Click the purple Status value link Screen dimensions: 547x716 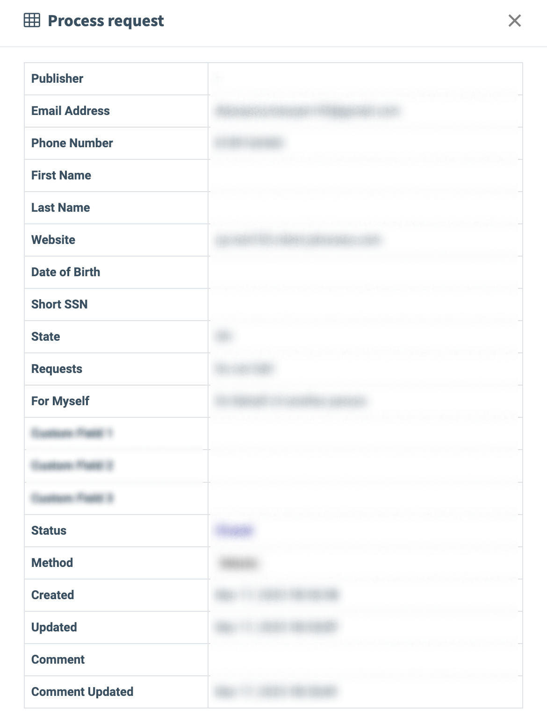point(234,530)
